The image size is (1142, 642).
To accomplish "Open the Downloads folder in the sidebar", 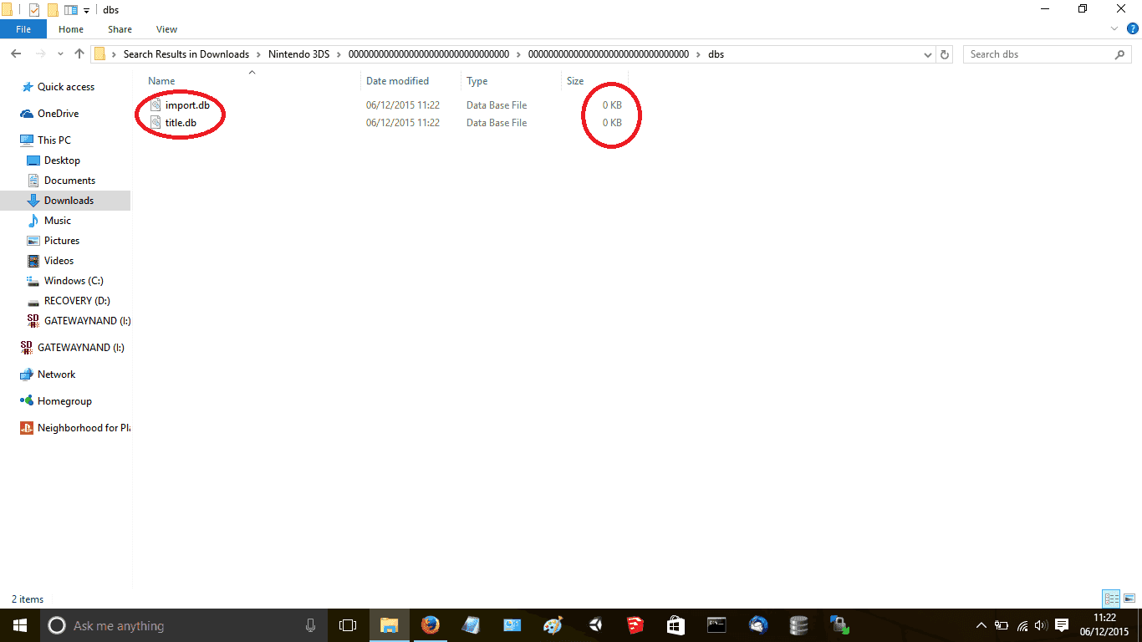I will [x=69, y=201].
